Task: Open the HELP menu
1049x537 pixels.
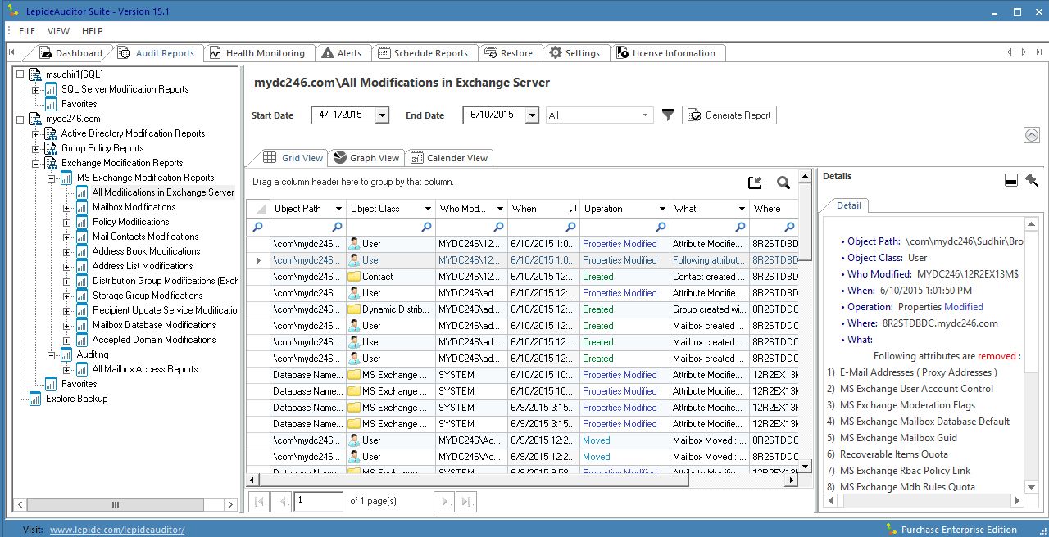Action: [93, 31]
